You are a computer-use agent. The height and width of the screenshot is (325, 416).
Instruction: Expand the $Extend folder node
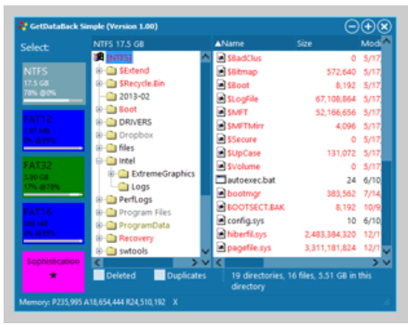pyautogui.click(x=99, y=70)
